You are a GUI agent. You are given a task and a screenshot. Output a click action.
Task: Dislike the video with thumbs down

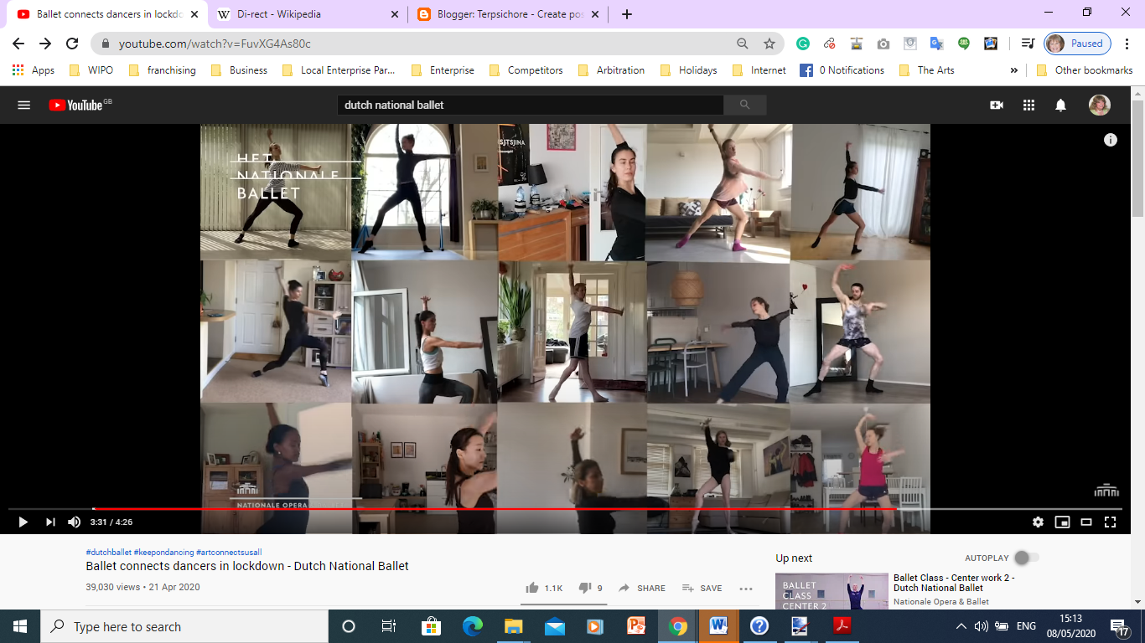point(585,588)
